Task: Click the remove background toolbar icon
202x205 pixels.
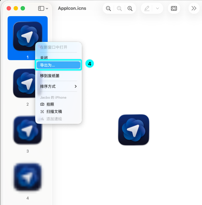Action: click(174, 9)
